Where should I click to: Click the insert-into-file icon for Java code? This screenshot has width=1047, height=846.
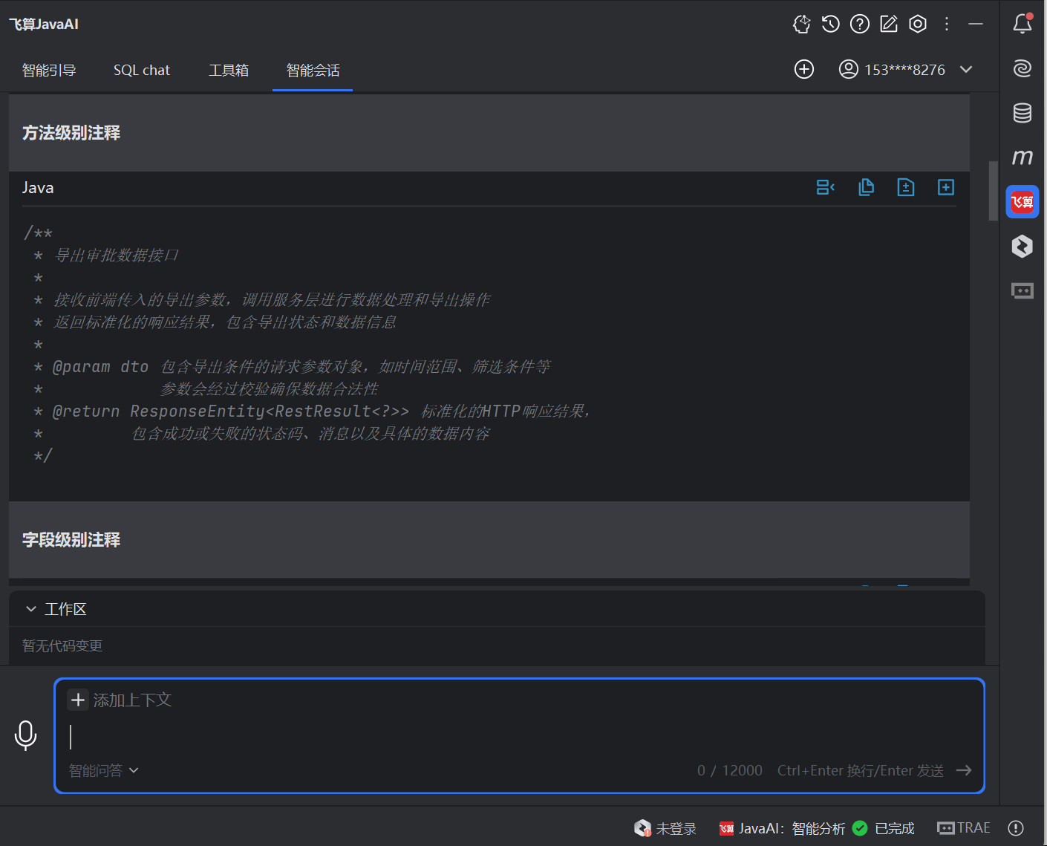(906, 187)
